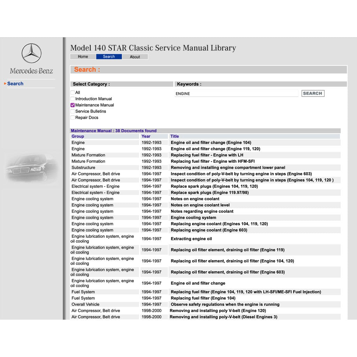Check the Repair Docs checkbox
Screen dimensions: 357x357
click(x=73, y=117)
